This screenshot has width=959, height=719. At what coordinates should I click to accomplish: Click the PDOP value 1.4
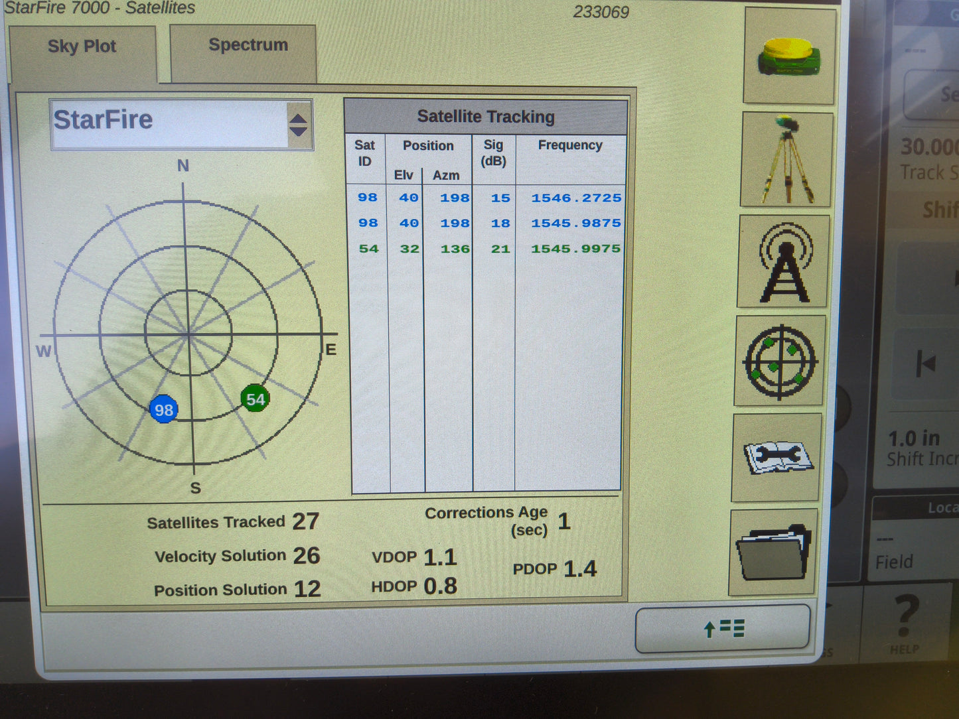coord(580,568)
